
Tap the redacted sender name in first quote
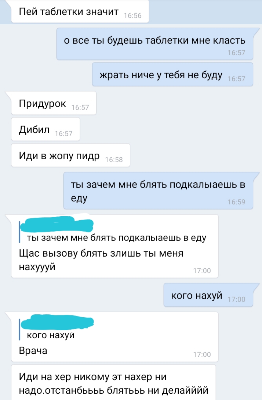pyautogui.click(x=57, y=224)
